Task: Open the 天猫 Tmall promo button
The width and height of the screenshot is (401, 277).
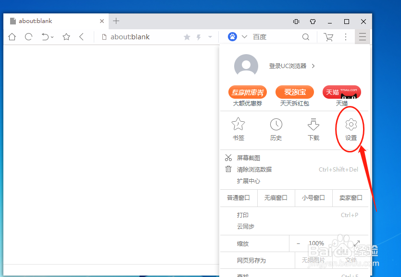Action: [342, 96]
